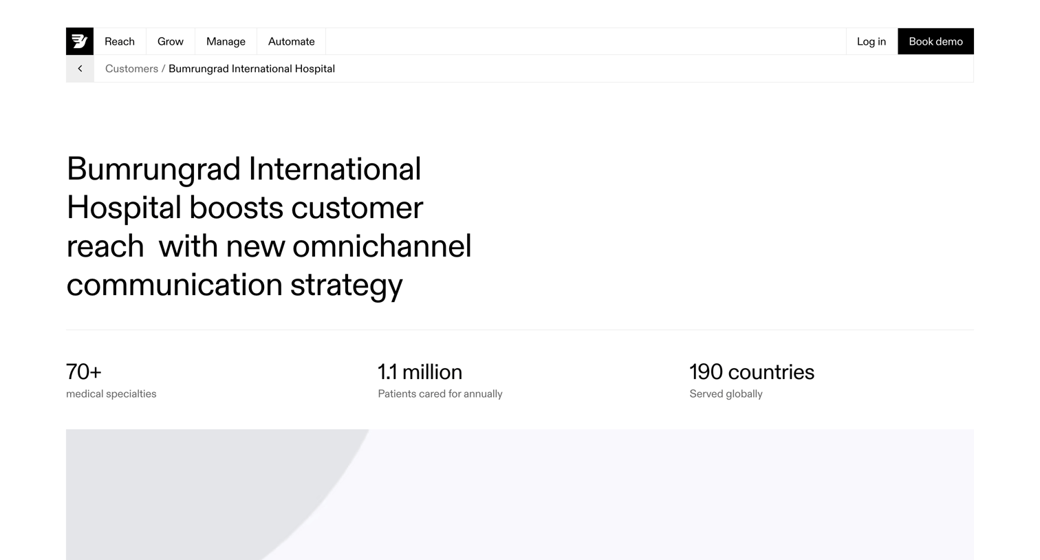
Task: Open the Automate menu
Action: [x=292, y=41]
